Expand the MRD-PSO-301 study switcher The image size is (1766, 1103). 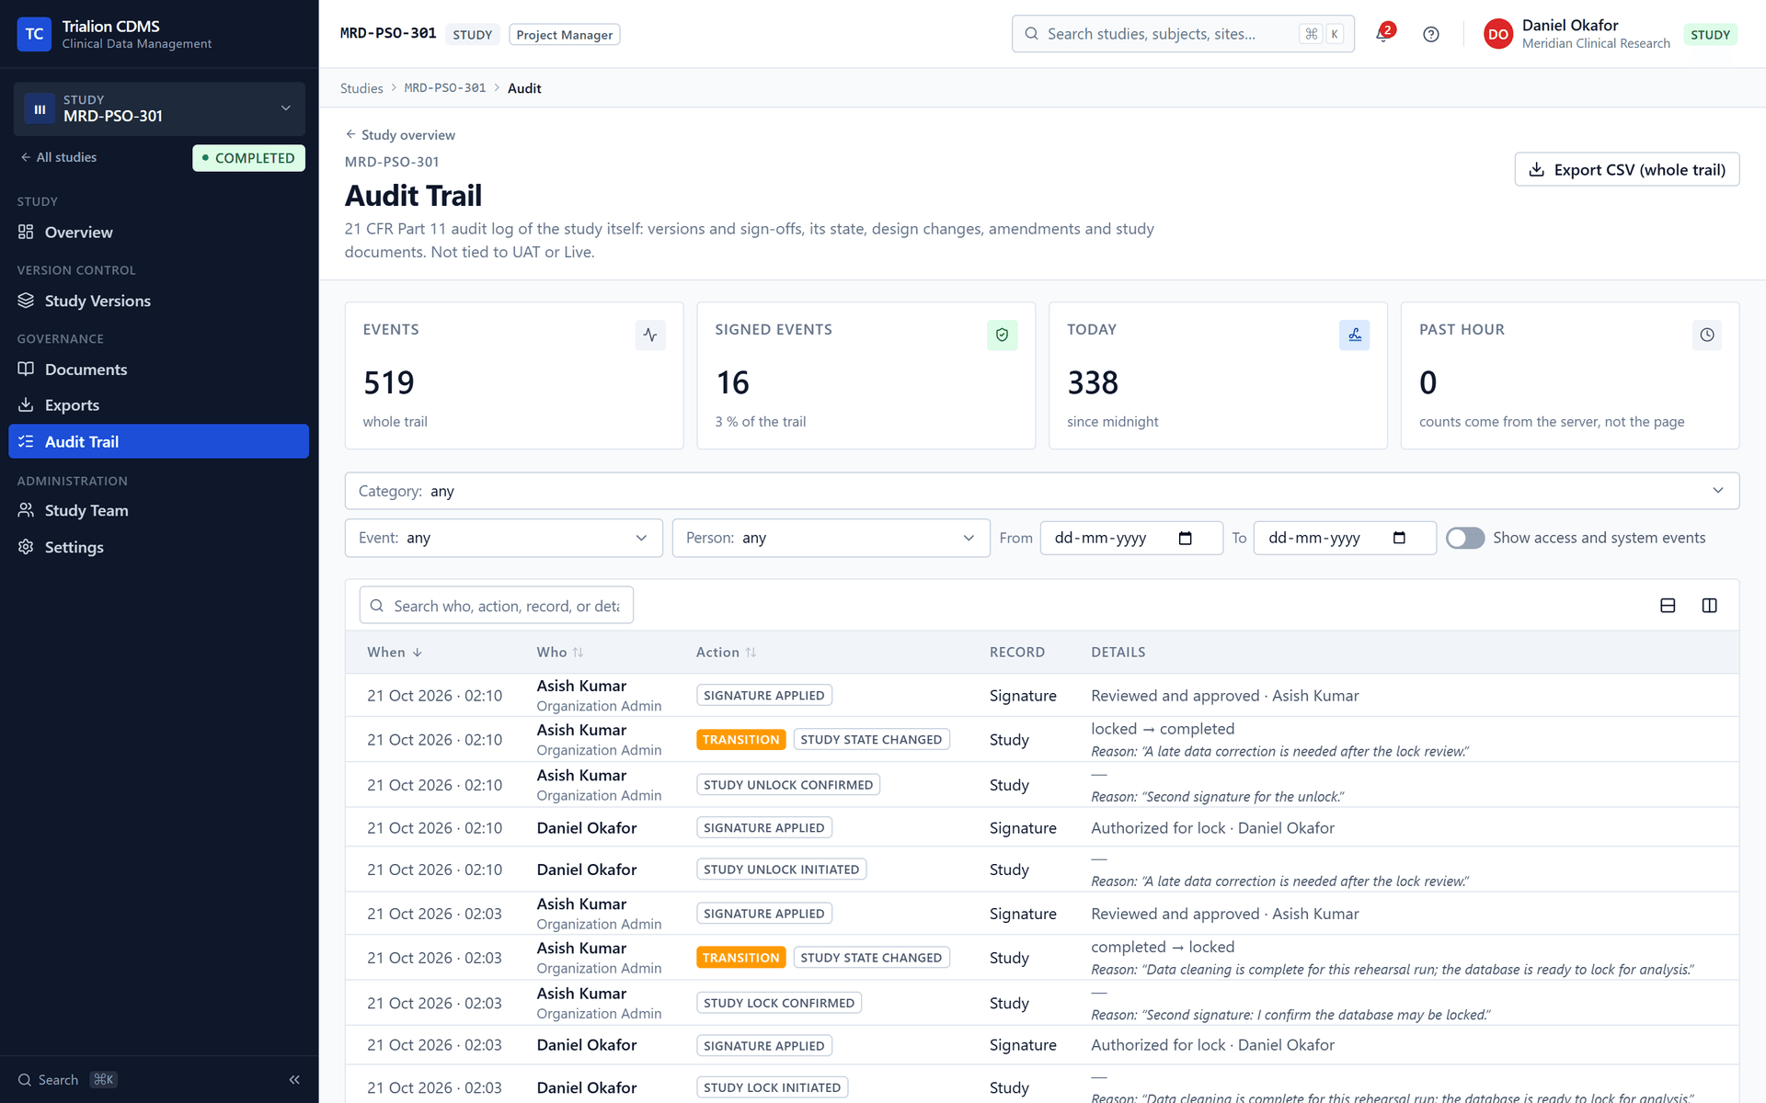pos(159,108)
